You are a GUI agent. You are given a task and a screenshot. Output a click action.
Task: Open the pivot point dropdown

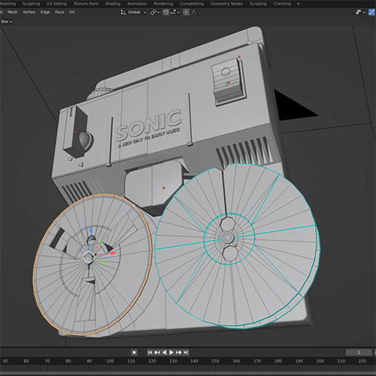155,12
